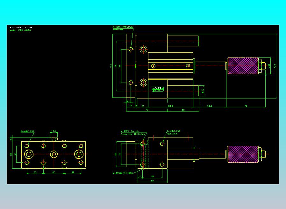Viewport: 286px width, 209px height.
Task: Click the '17' horizontal dimension
Action: (x=131, y=105)
